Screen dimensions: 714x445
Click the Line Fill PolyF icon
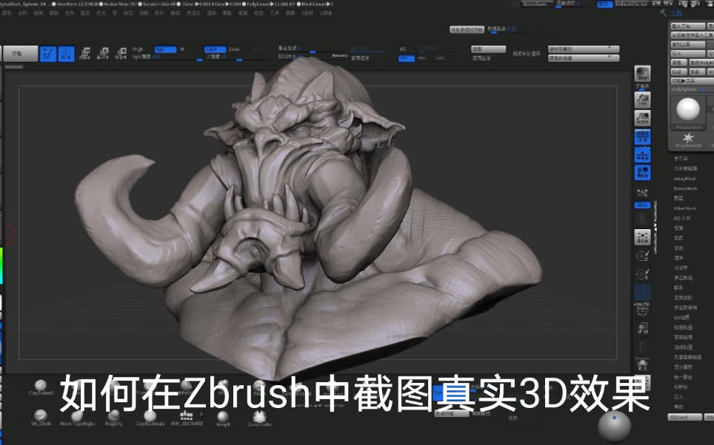click(x=642, y=310)
